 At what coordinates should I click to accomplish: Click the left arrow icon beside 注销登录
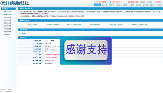123,2
